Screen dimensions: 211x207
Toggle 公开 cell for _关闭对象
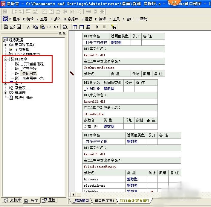tap(129, 89)
